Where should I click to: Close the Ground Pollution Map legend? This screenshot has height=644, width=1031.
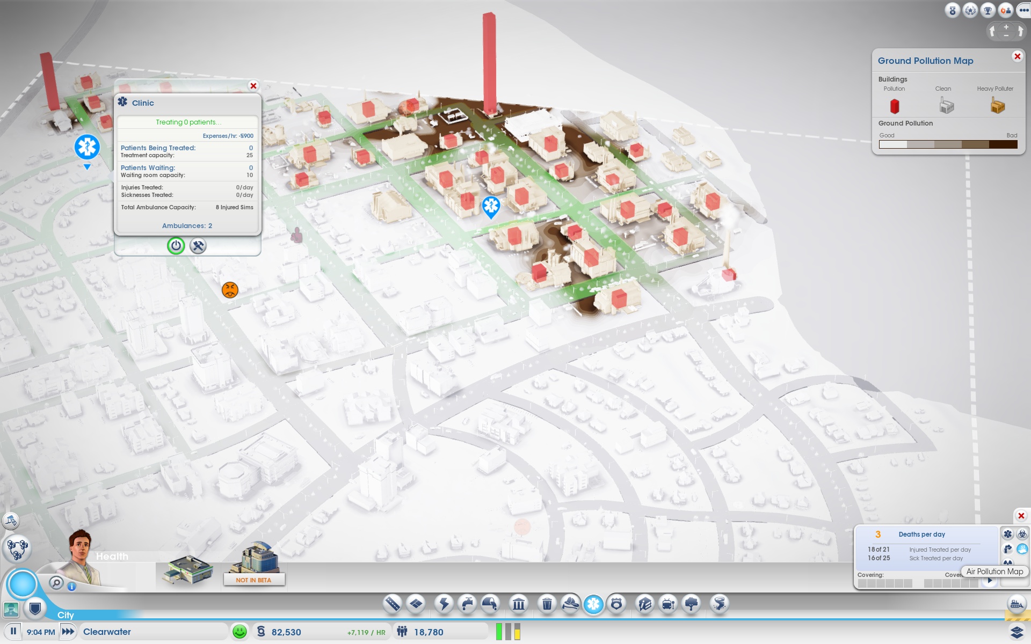(x=1017, y=56)
